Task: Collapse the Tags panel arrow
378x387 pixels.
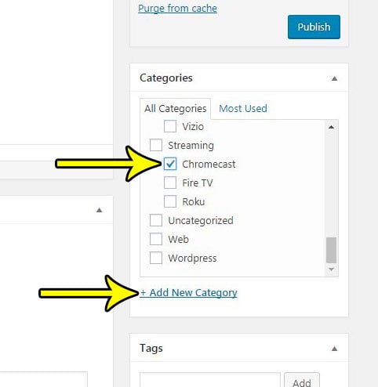Action: pos(334,349)
